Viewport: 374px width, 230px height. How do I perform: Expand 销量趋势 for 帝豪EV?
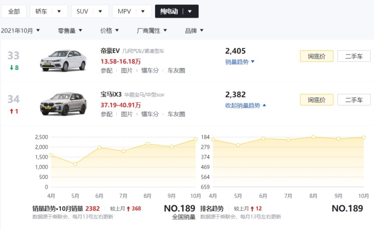pos(240,62)
